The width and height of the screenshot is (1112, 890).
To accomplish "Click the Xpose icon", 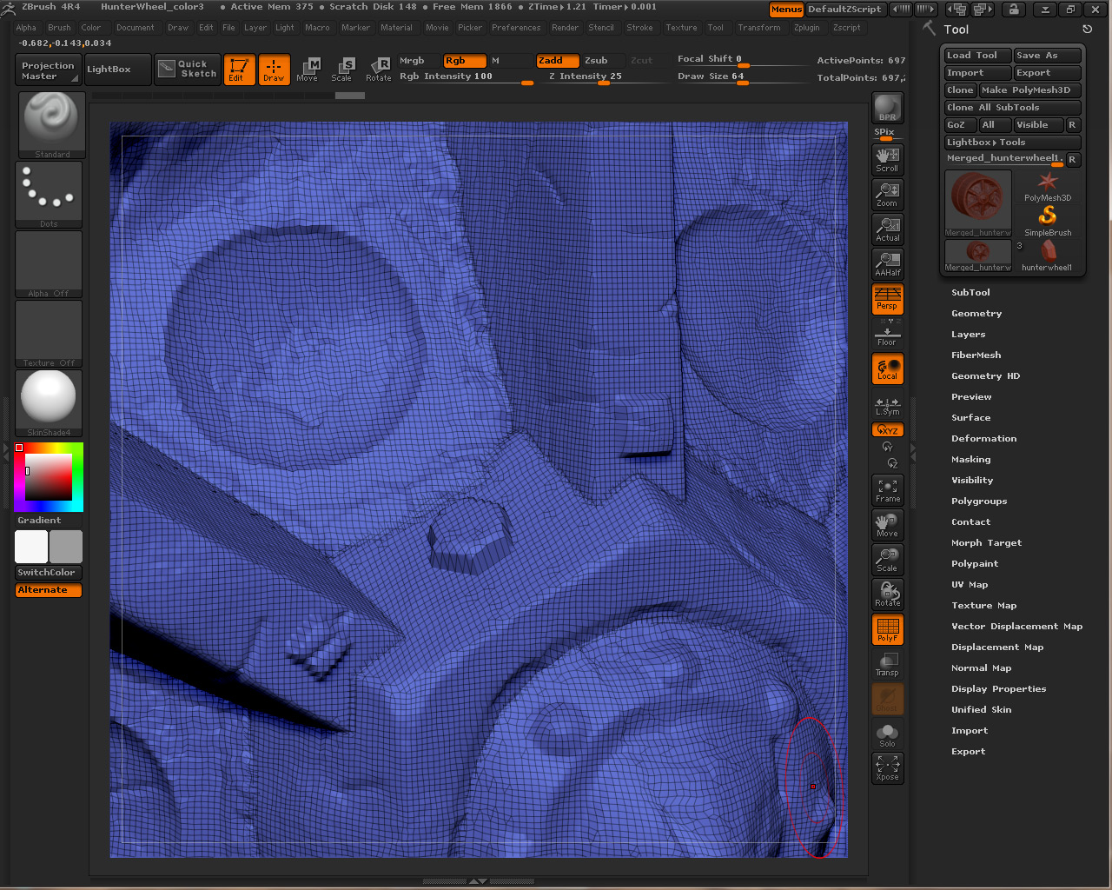I will coord(887,767).
